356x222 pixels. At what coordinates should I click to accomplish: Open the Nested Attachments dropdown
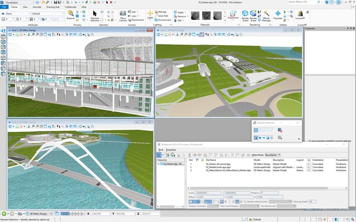pos(280,201)
